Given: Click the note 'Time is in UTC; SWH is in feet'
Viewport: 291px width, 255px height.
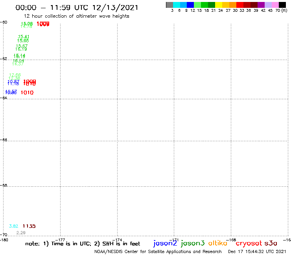Looking at the screenshot, I should [83, 244].
